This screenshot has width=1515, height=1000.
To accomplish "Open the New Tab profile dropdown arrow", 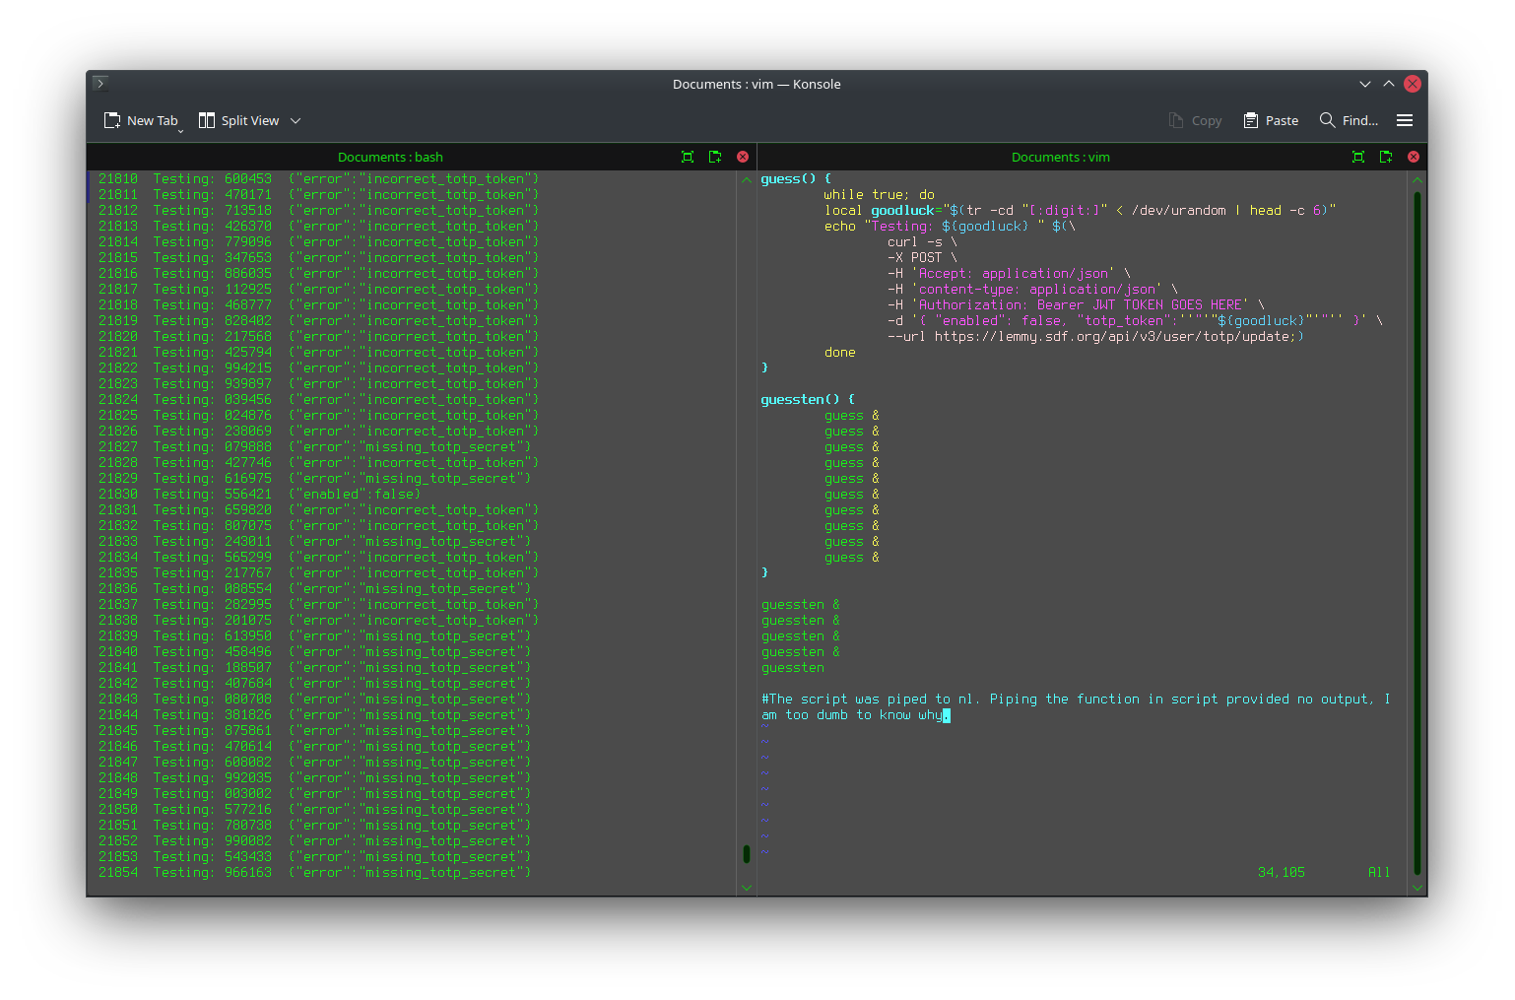I will click(x=180, y=130).
